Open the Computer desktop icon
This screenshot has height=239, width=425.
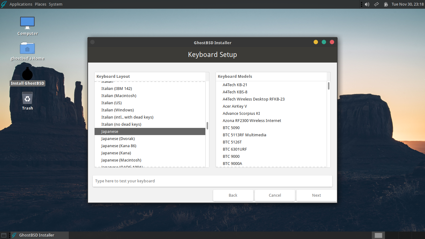click(x=27, y=23)
